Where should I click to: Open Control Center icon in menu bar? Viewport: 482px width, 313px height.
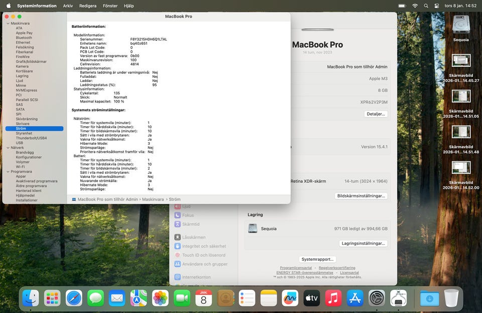[x=436, y=6]
